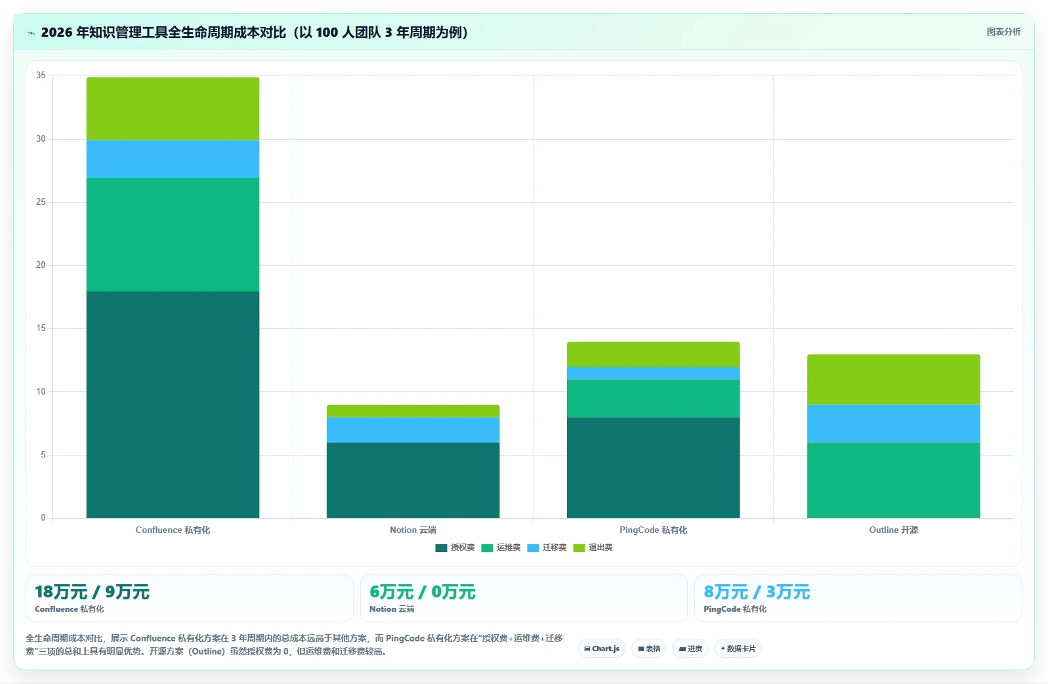Click the 进度 tag button
The image size is (1048, 684).
[690, 649]
